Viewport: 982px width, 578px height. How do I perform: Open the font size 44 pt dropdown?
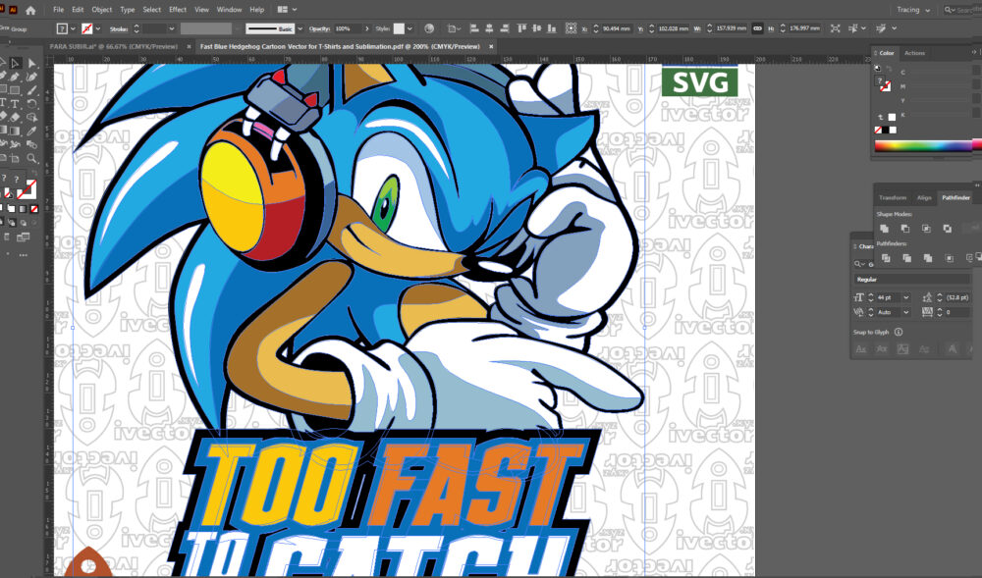pos(905,297)
